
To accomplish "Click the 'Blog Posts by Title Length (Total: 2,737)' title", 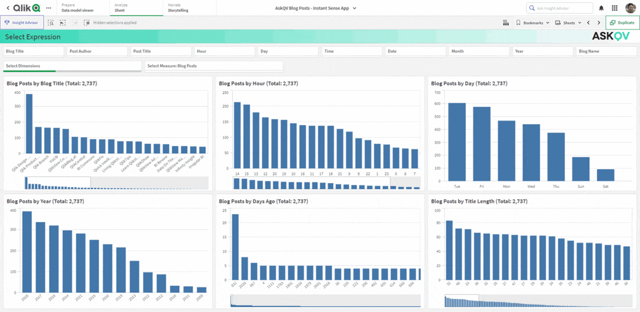I will tap(479, 201).
